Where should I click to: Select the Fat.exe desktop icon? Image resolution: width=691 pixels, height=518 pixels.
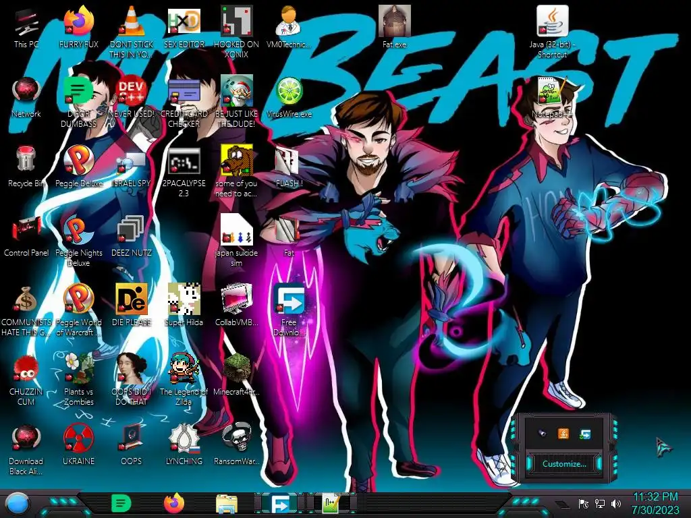[394, 27]
